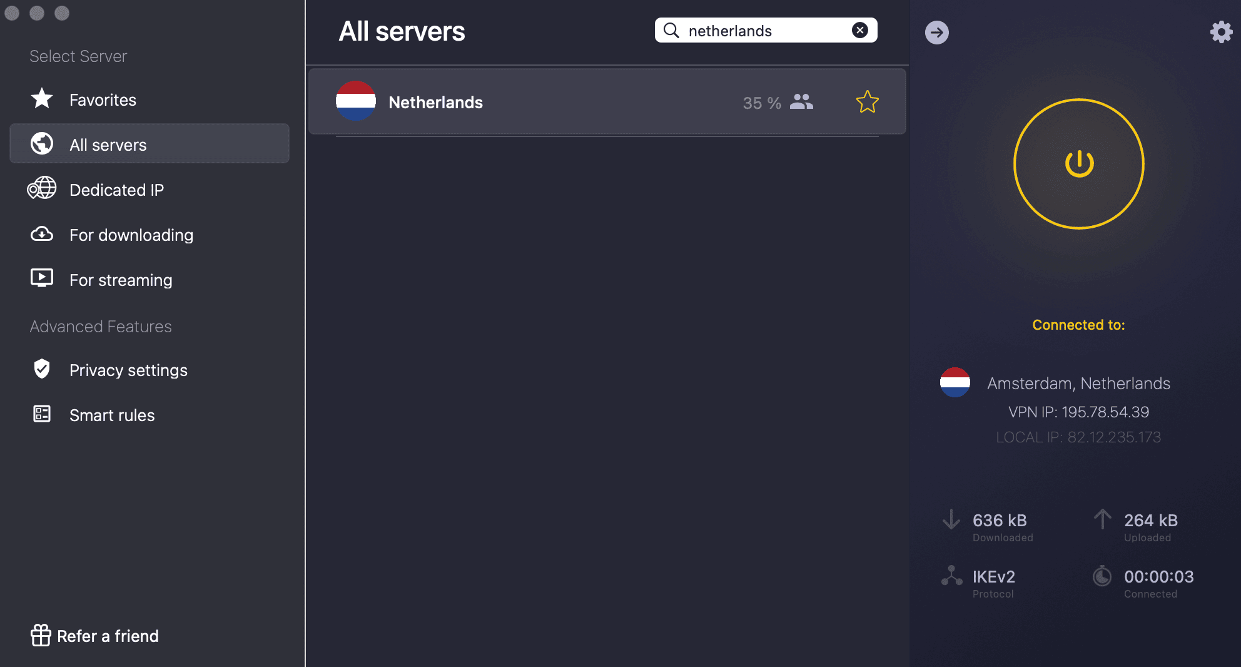
Task: Click the IKEv2 protocol label
Action: click(x=993, y=576)
